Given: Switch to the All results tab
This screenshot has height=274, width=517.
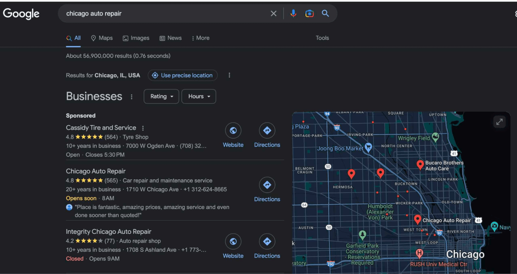Looking at the screenshot, I should pos(73,38).
